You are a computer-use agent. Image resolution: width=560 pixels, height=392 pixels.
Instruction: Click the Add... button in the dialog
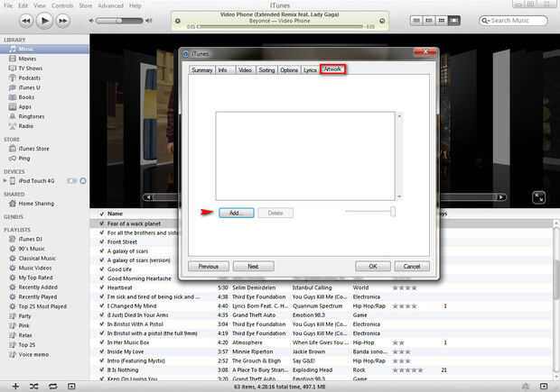coord(236,213)
